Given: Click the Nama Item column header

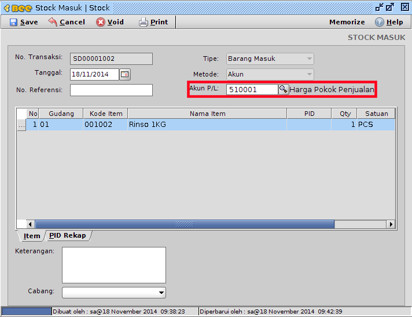Looking at the screenshot, I should click(x=207, y=114).
